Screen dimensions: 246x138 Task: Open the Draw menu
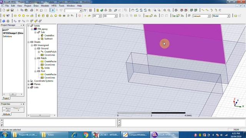36,6
